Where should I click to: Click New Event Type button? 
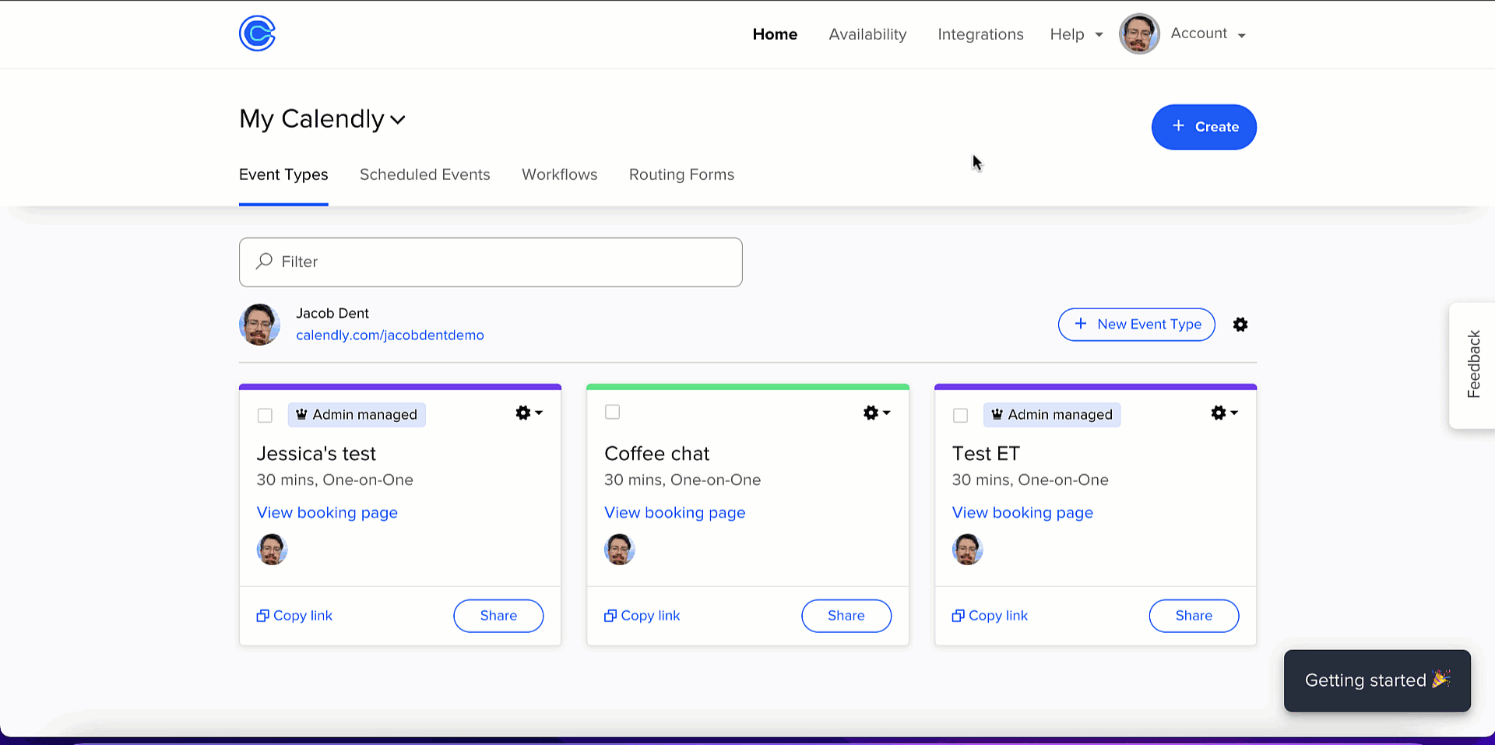tap(1136, 325)
